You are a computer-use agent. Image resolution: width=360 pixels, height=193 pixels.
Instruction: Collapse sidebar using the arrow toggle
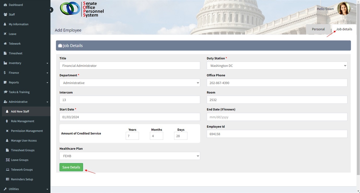click(51, 10)
